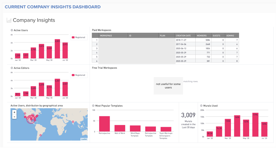Click the map marker in southern South America
The width and height of the screenshot is (276, 148).
41,135
